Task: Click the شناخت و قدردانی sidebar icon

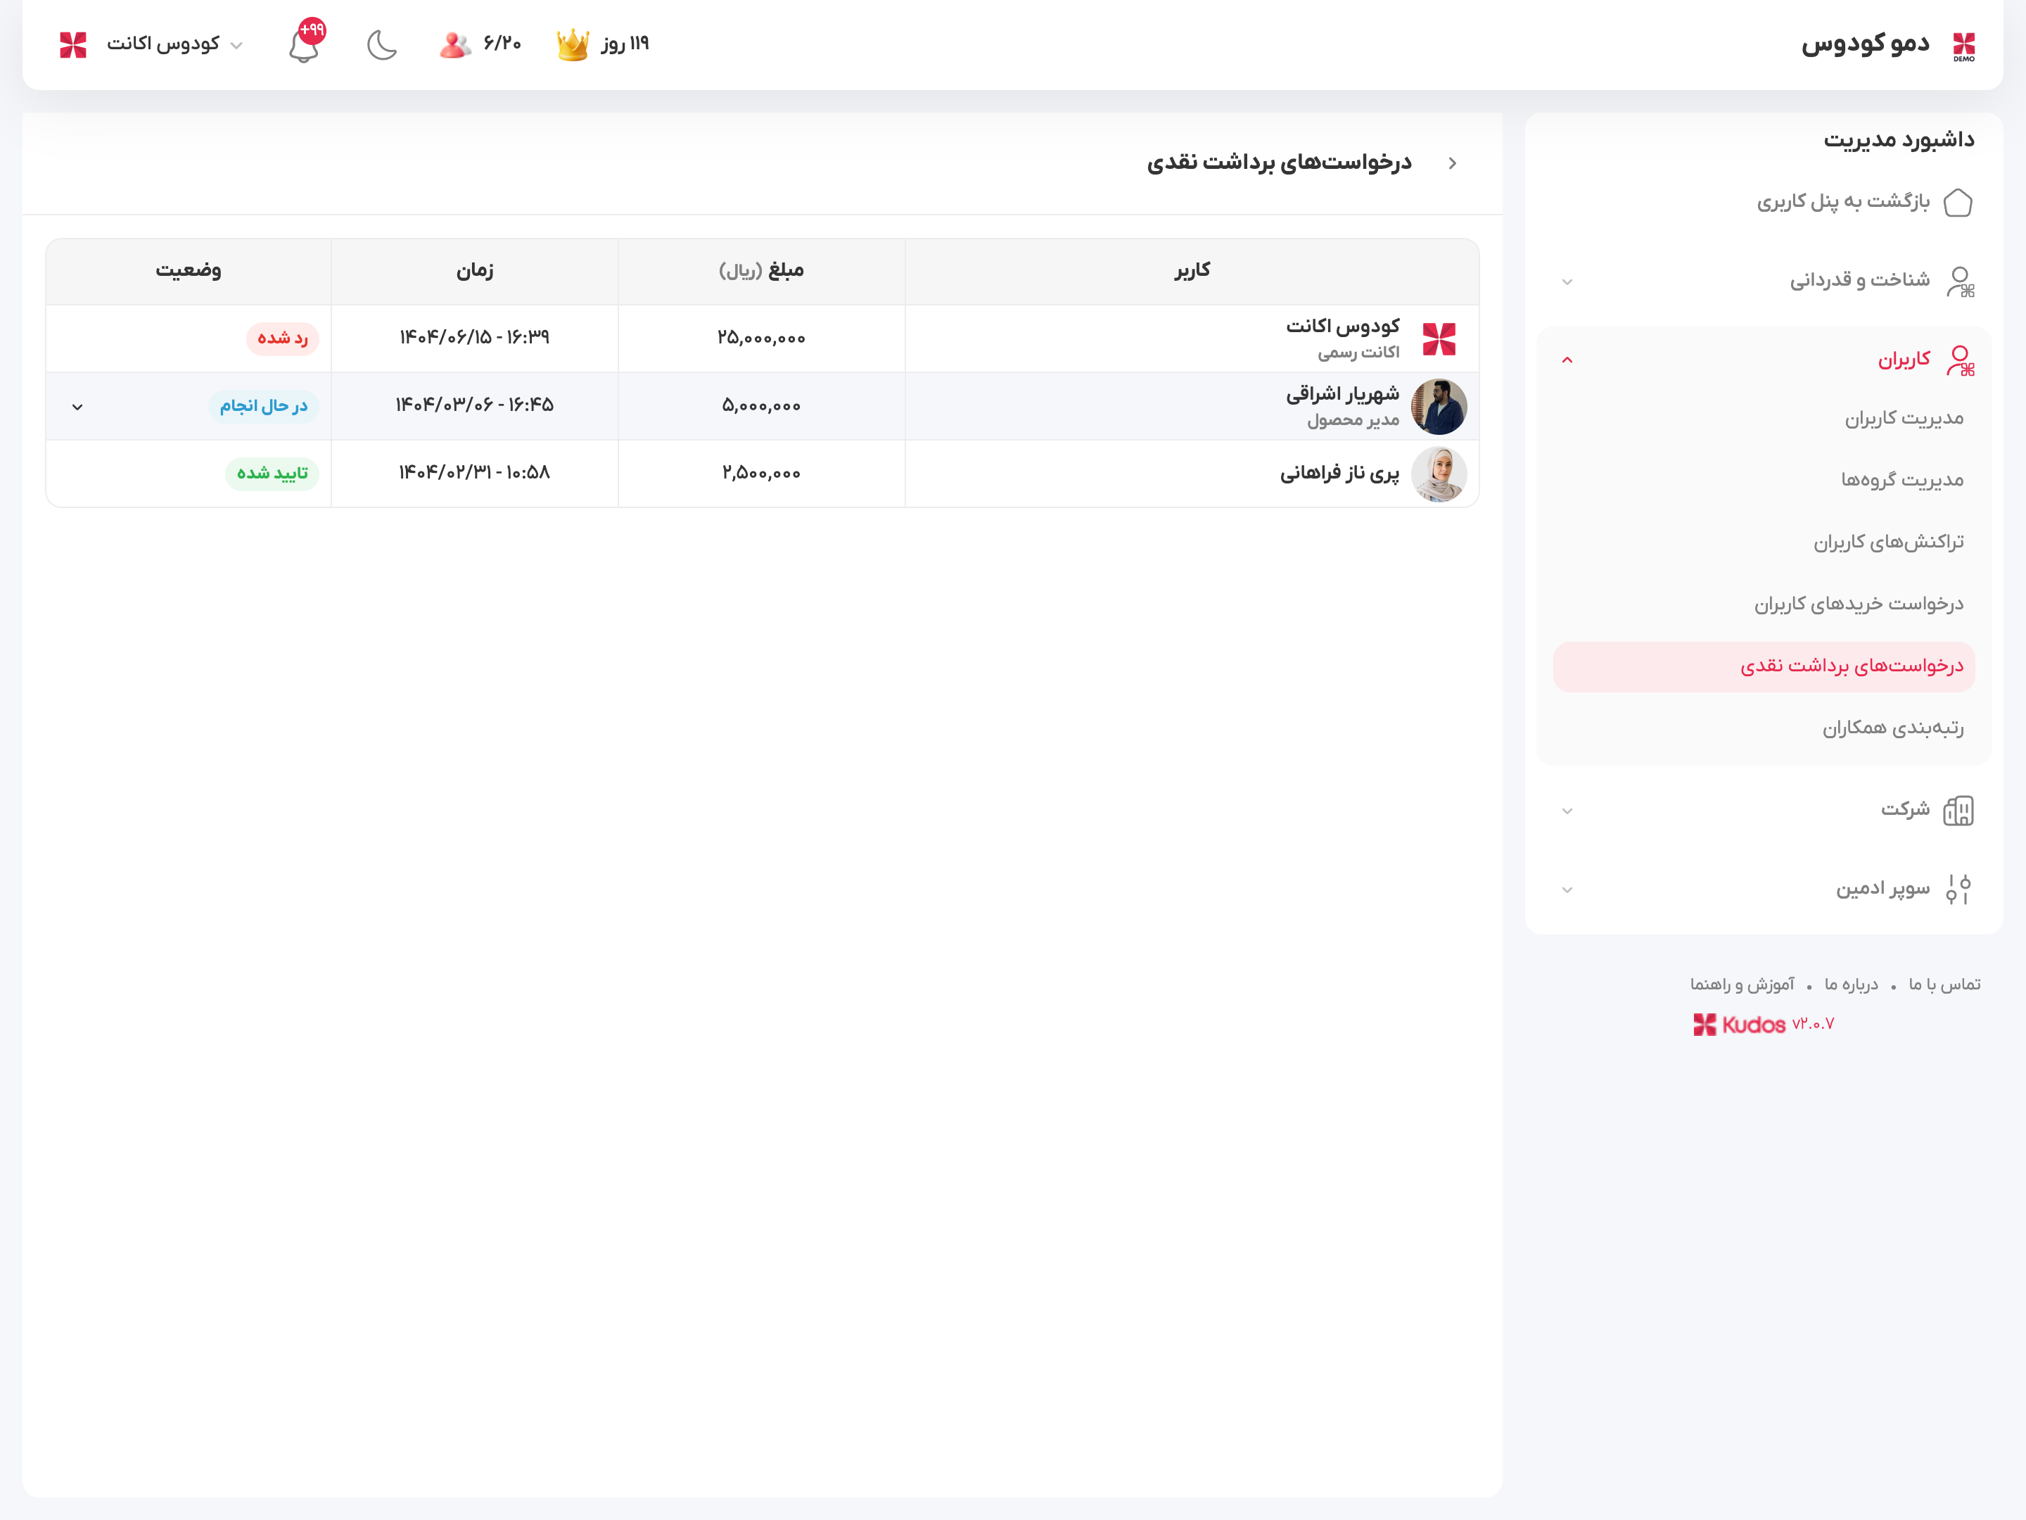Action: [1959, 281]
